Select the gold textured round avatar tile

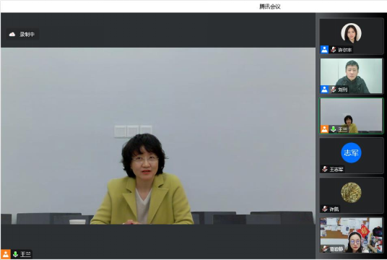(351, 192)
